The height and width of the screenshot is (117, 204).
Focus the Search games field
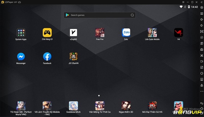point(100,15)
